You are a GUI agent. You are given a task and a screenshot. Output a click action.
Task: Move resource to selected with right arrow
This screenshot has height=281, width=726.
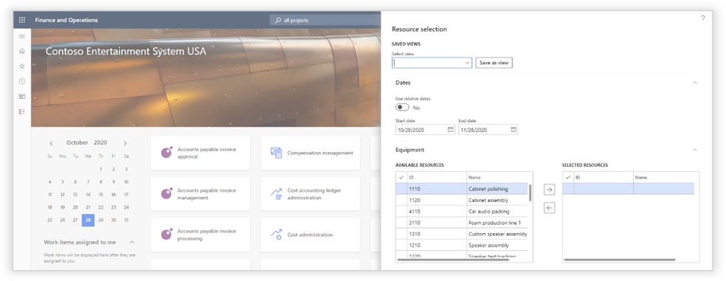(x=549, y=190)
